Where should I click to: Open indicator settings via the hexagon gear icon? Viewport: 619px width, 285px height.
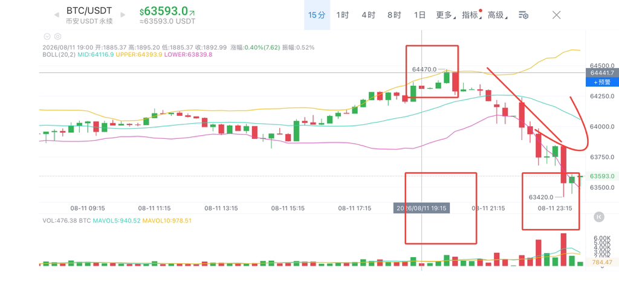point(57,37)
